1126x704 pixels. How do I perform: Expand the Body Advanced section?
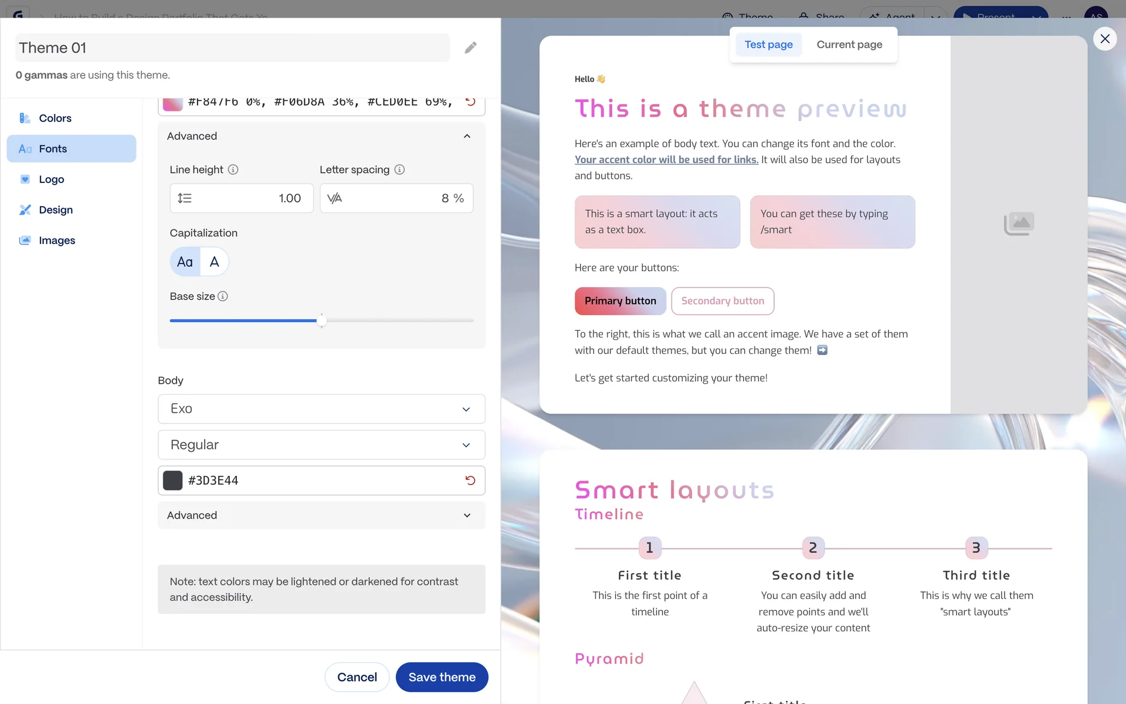(x=321, y=515)
